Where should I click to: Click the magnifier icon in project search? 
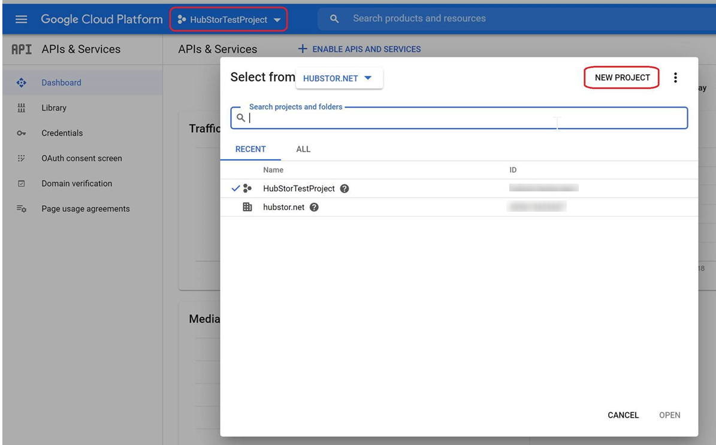click(241, 118)
